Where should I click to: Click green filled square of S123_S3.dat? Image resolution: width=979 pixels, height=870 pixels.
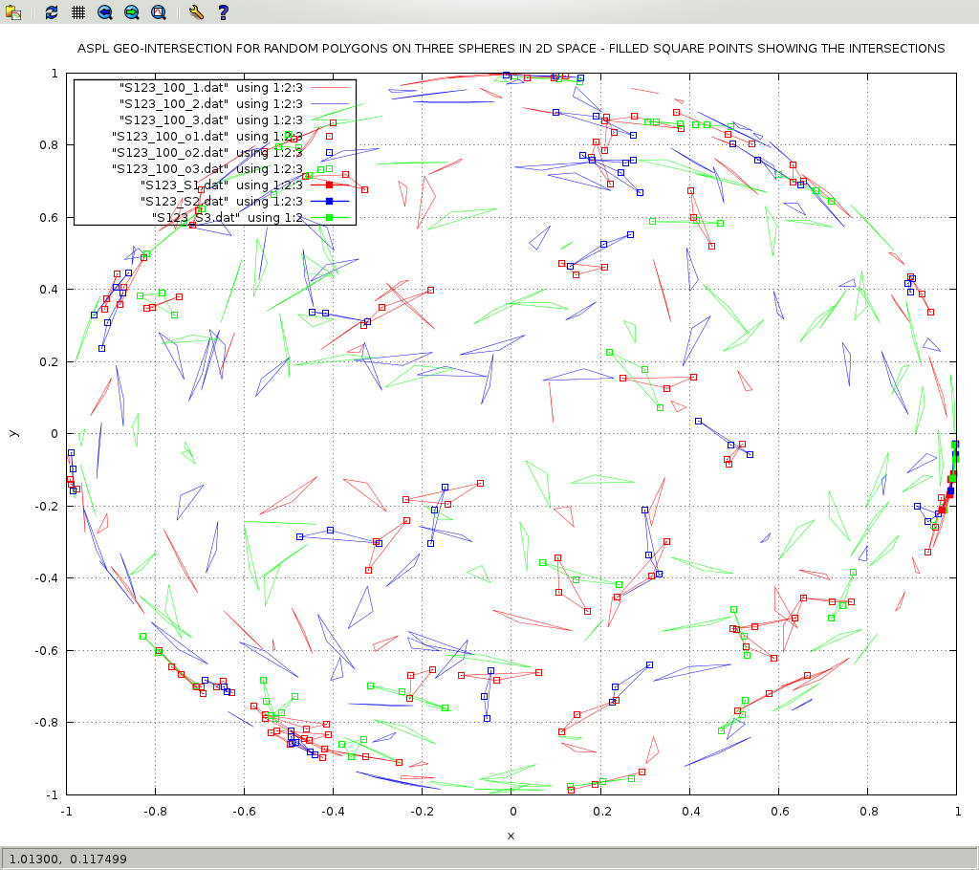point(329,217)
